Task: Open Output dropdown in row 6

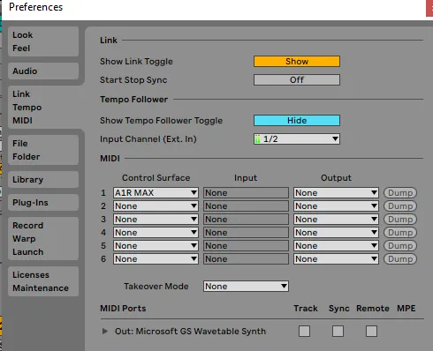Action: click(x=336, y=258)
